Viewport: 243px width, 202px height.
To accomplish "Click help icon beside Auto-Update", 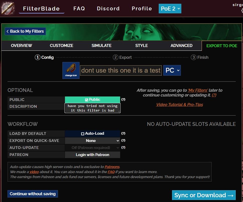I will (x=123, y=147).
